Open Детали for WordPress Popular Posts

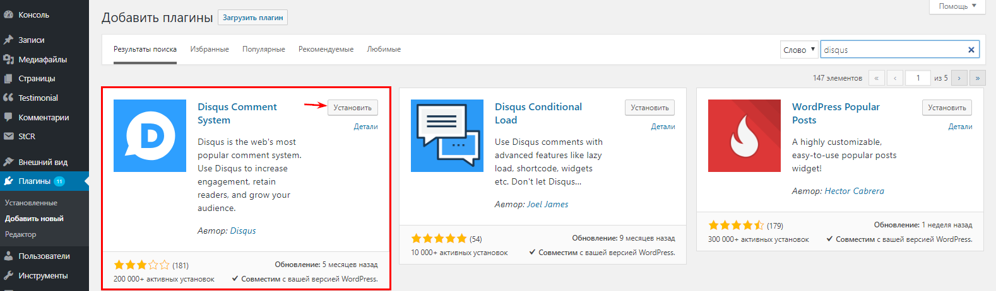click(960, 127)
